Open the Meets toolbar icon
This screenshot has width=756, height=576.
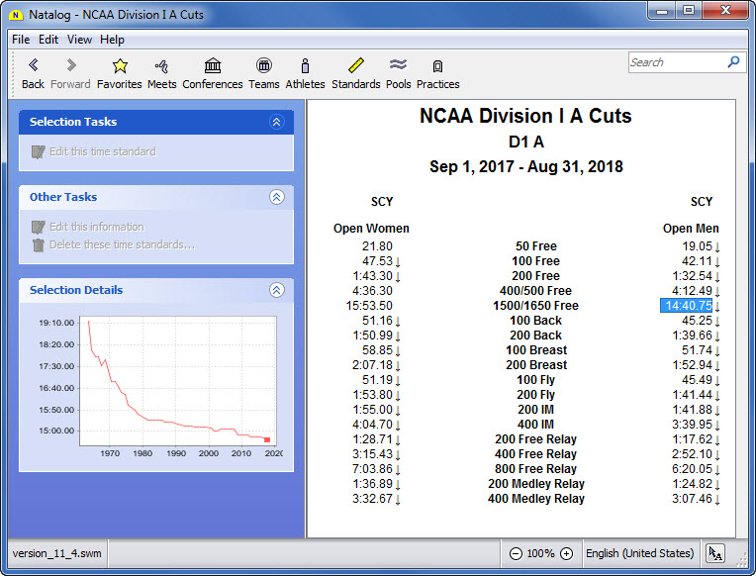click(x=161, y=66)
